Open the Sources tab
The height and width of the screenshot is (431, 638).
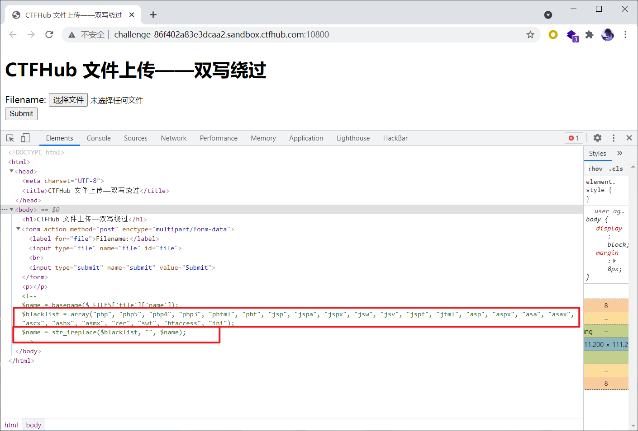(136, 138)
